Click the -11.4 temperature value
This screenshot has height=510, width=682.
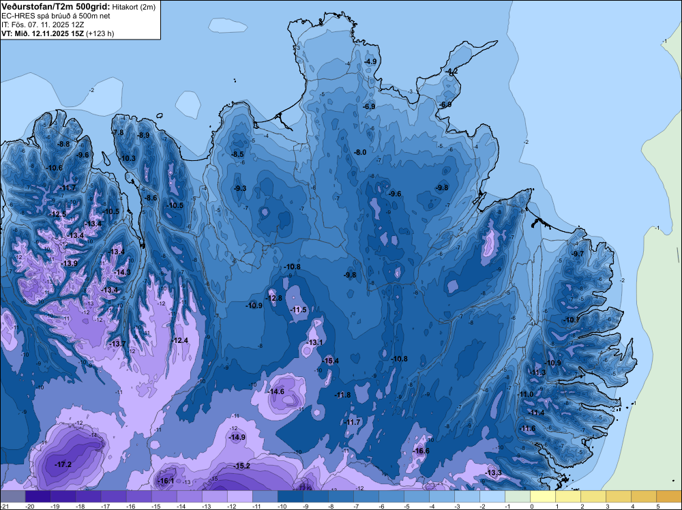[x=537, y=412]
